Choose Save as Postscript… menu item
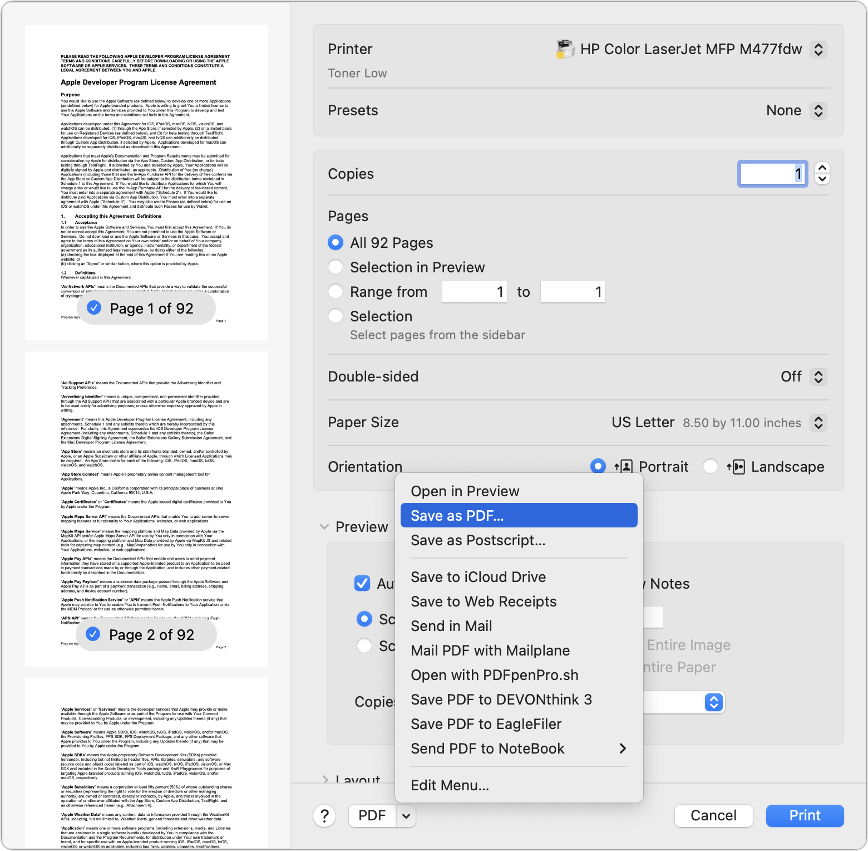 (x=519, y=540)
